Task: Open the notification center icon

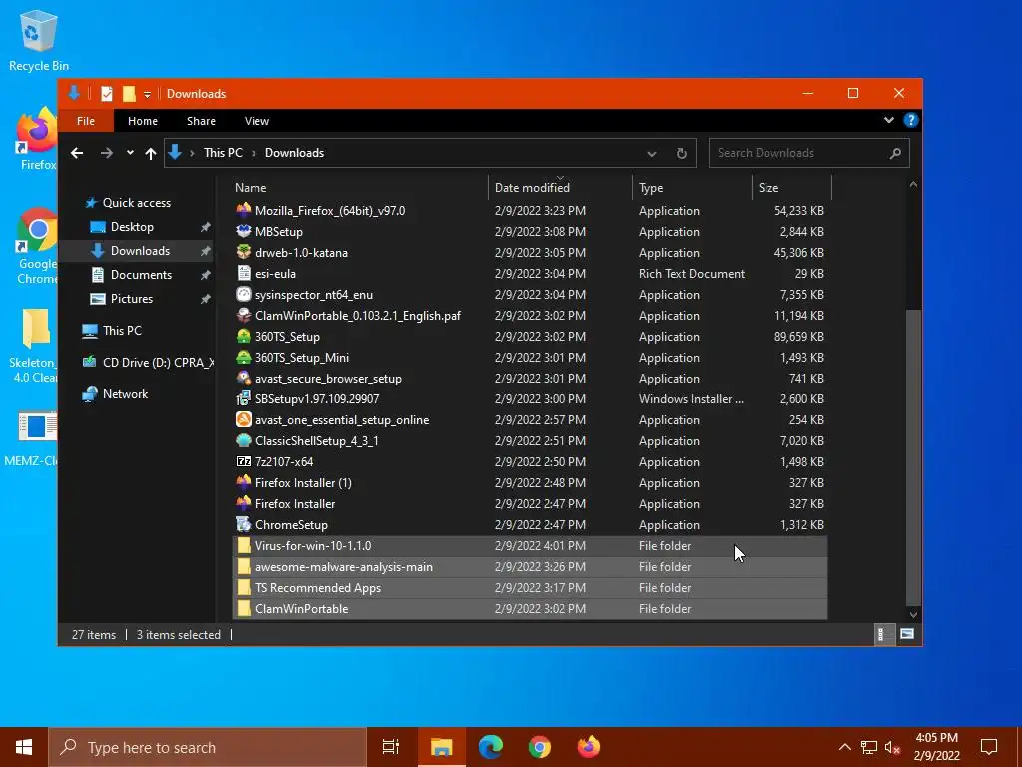Action: [989, 747]
